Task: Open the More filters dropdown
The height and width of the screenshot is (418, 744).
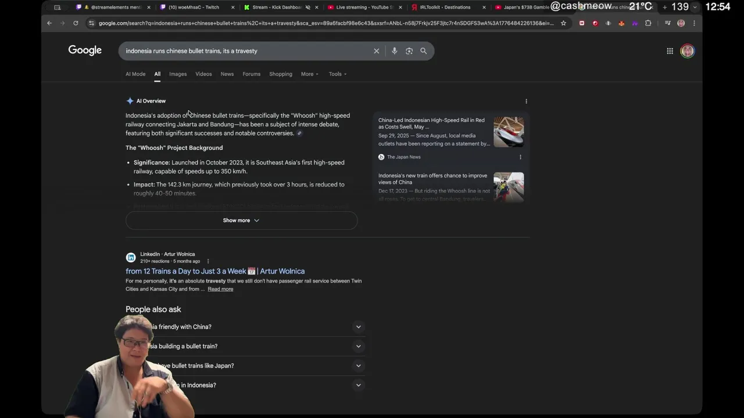Action: click(310, 74)
